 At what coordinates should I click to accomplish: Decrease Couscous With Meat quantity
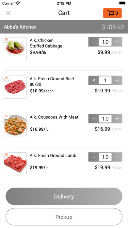94,119
